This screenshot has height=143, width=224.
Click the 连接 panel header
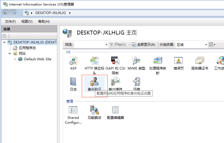point(29,29)
